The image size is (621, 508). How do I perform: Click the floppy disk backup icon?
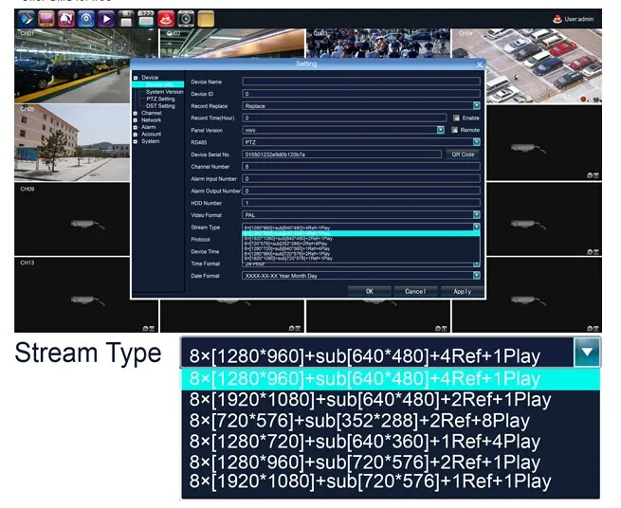[x=126, y=19]
